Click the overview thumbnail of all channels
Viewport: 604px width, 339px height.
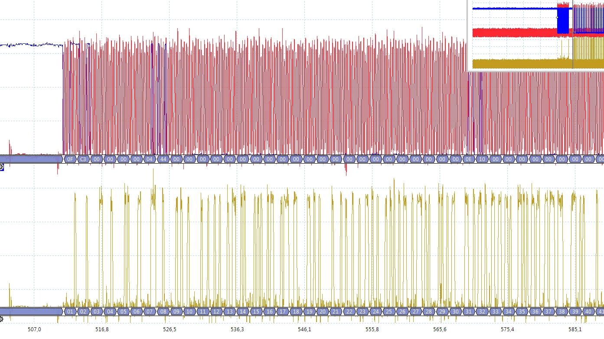point(536,35)
